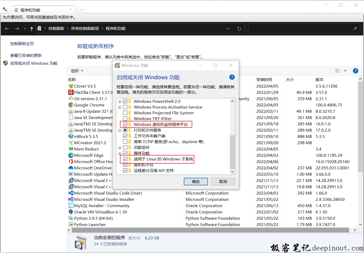Open 控制面板主页 link
Screen dimensions: 364x253
click(x=22, y=44)
